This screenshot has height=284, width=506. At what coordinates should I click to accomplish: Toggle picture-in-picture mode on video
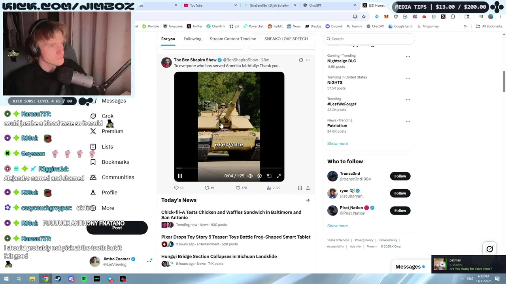coord(269,176)
